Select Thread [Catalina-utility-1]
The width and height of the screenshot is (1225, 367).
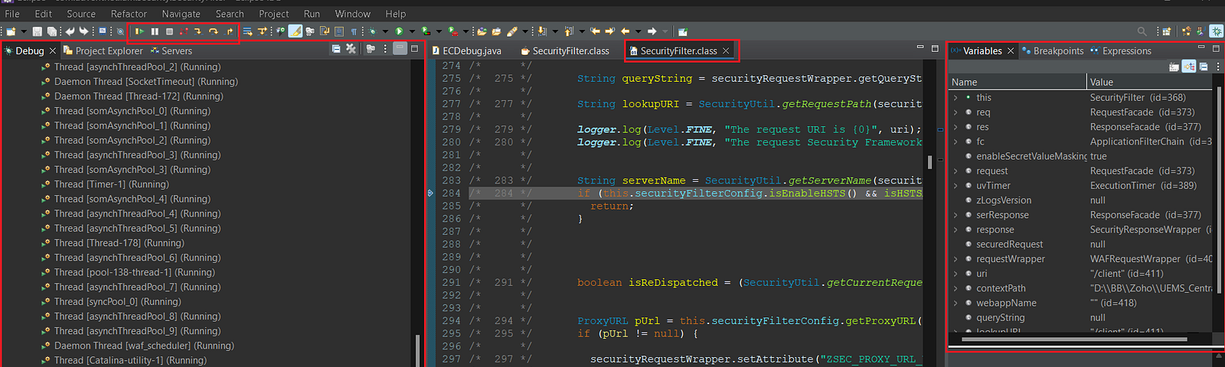(130, 360)
